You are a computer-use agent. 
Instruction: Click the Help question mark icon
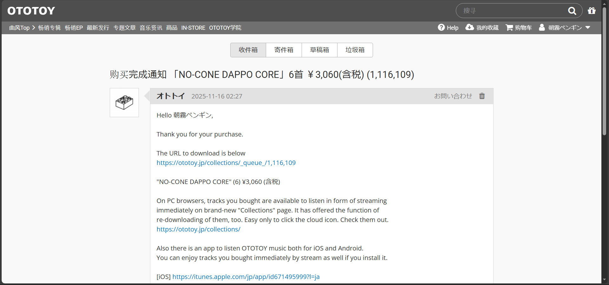(x=441, y=28)
